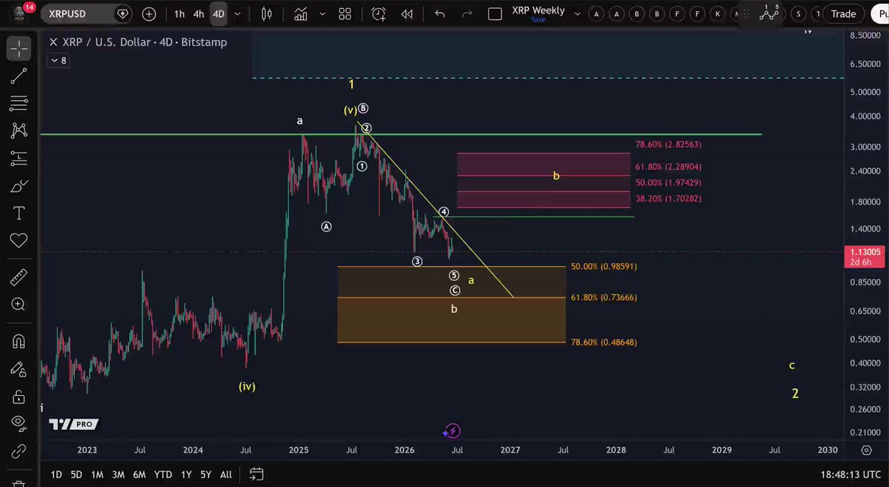Set date range to 5D
Image resolution: width=889 pixels, height=487 pixels.
(x=76, y=474)
